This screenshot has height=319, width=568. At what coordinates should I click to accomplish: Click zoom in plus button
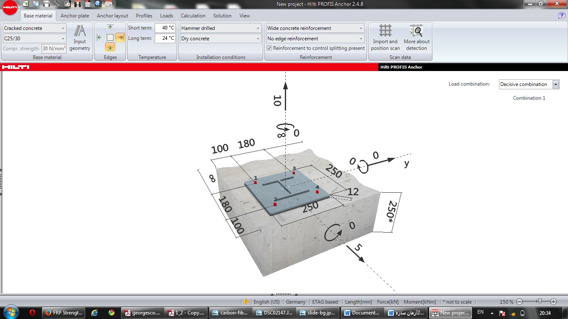coord(553,302)
